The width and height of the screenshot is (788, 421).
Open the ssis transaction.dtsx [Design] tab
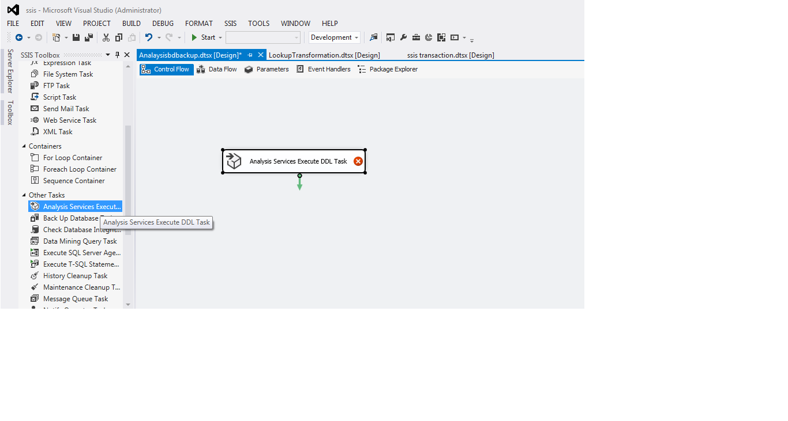(451, 55)
